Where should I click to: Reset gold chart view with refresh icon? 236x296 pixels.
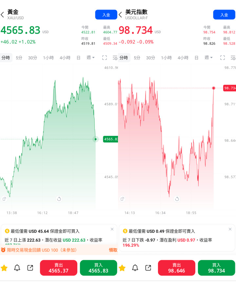(59, 199)
